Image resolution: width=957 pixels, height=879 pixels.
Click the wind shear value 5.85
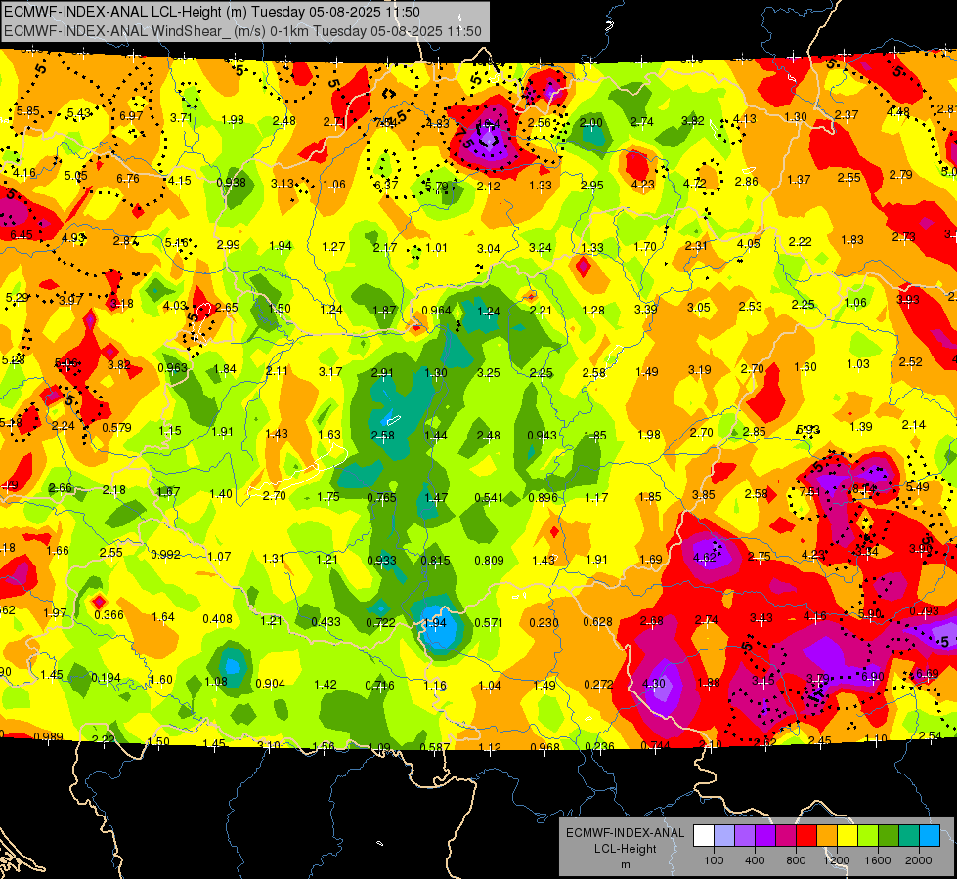[x=28, y=111]
